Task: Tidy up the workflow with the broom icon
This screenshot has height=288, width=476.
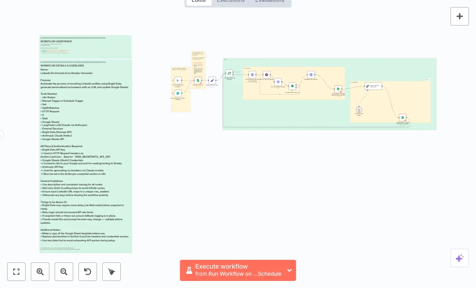Action: pyautogui.click(x=112, y=272)
